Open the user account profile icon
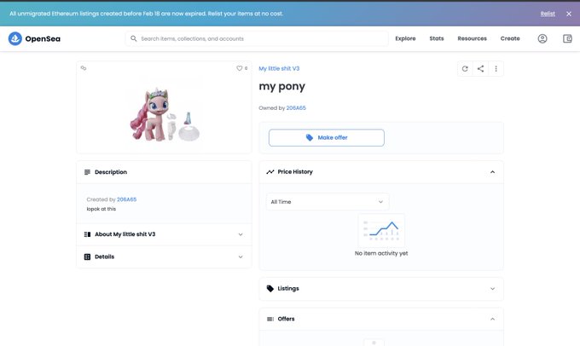The height and width of the screenshot is (346, 580). 542,38
